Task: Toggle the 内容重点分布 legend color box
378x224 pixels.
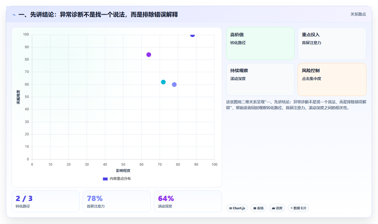Action: point(105,179)
